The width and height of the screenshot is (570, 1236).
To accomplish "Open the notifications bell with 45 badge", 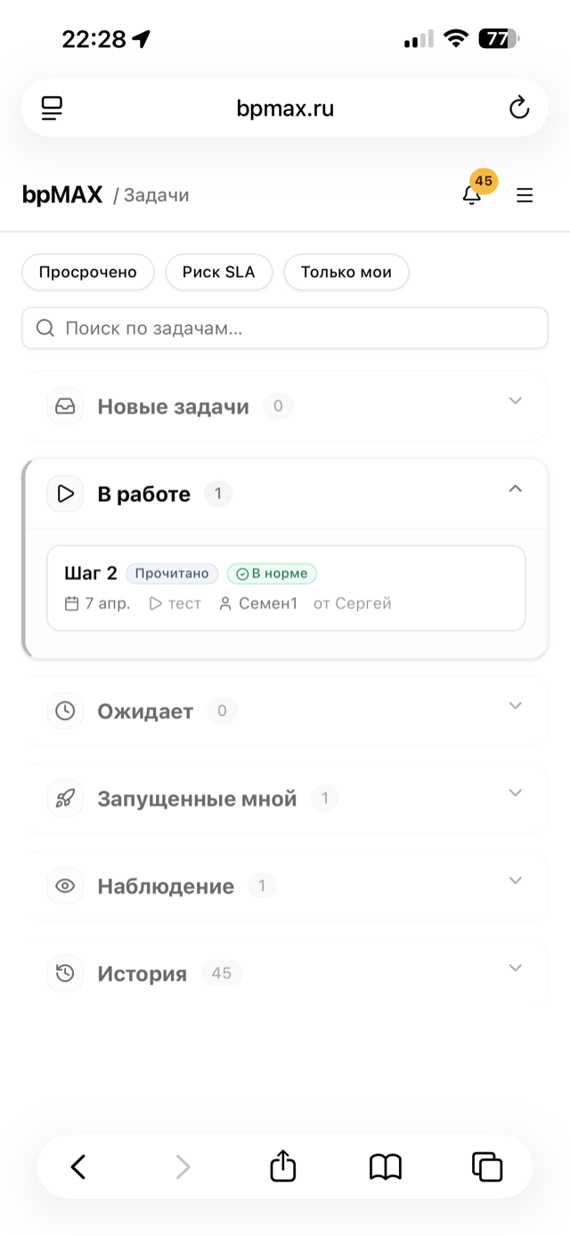I will pyautogui.click(x=471, y=194).
